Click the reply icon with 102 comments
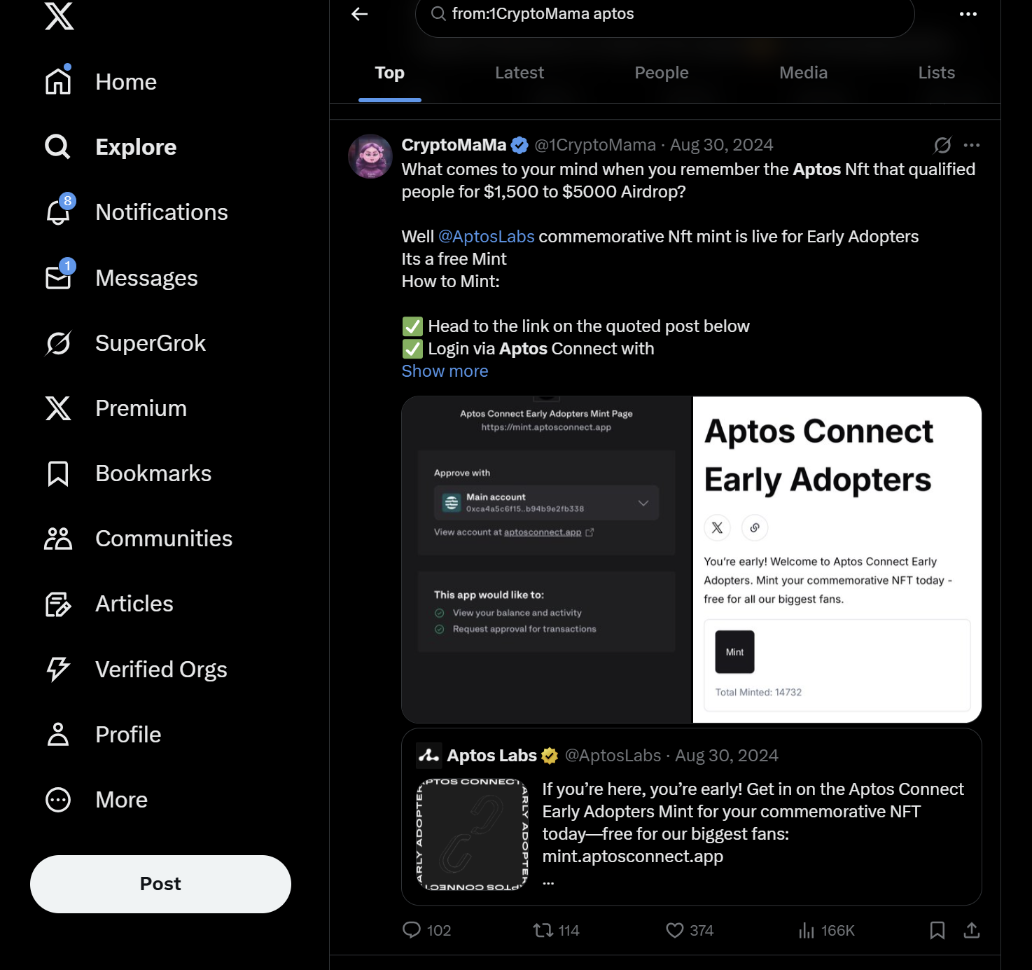The image size is (1032, 970). click(412, 930)
